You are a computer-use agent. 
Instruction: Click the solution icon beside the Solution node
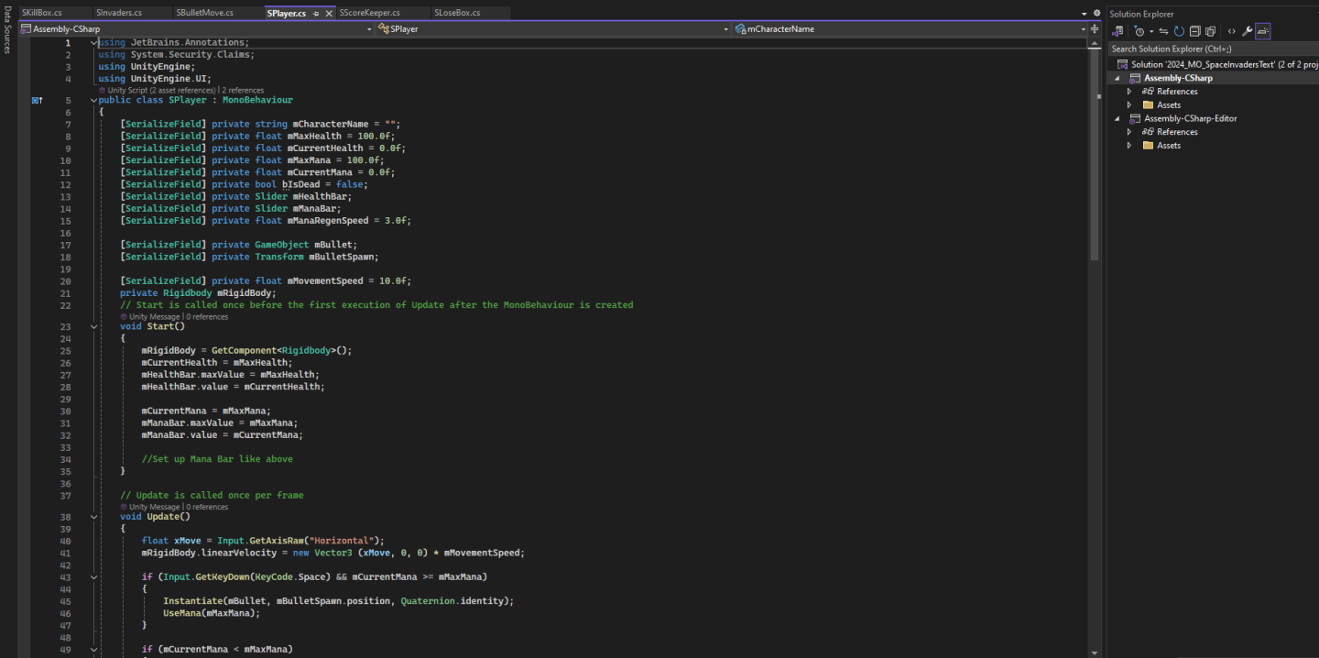[1122, 65]
